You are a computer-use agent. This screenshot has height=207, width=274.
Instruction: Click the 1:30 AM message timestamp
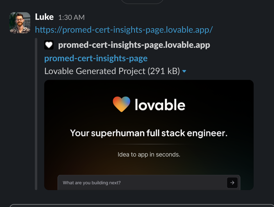coord(71,17)
